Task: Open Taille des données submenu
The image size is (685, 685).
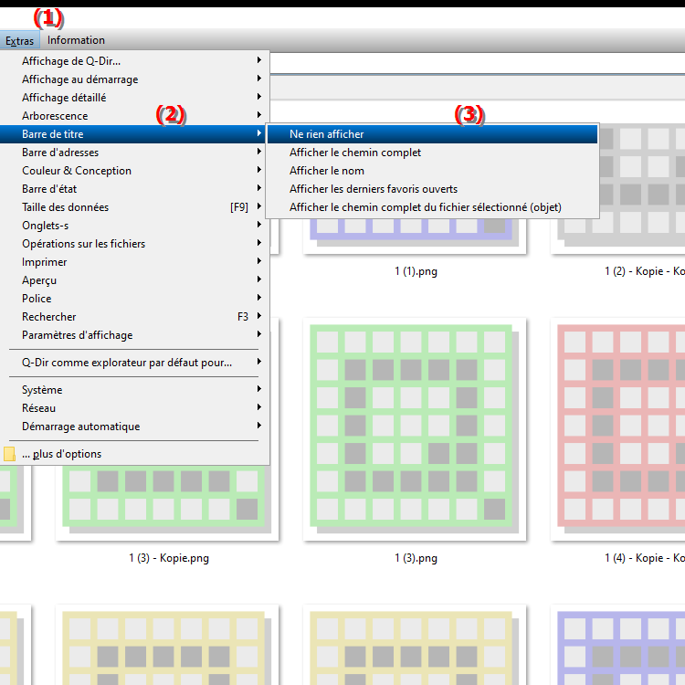Action: (x=134, y=207)
